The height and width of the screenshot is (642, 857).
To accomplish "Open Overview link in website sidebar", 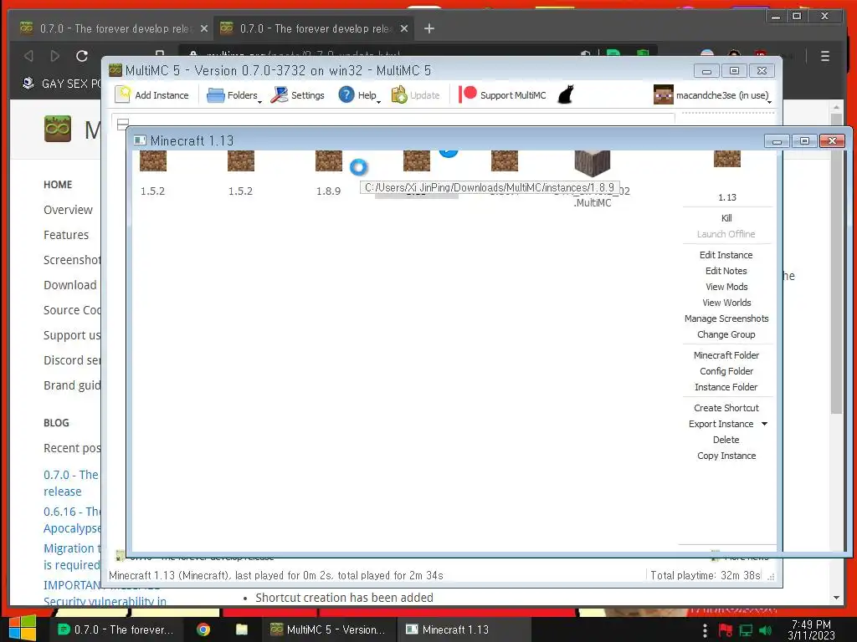I will point(69,210).
